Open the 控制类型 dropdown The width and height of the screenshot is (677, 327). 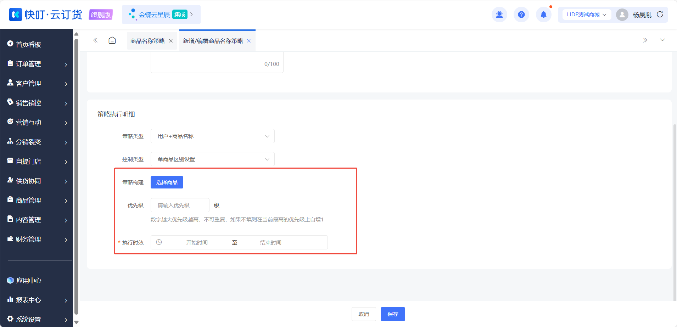[213, 159]
